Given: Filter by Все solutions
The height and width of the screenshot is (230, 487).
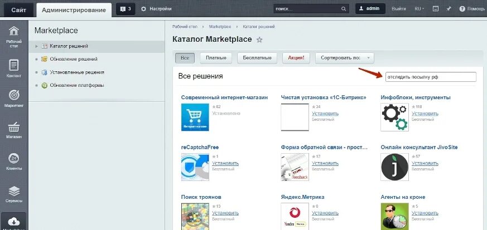Looking at the screenshot, I should coord(185,58).
